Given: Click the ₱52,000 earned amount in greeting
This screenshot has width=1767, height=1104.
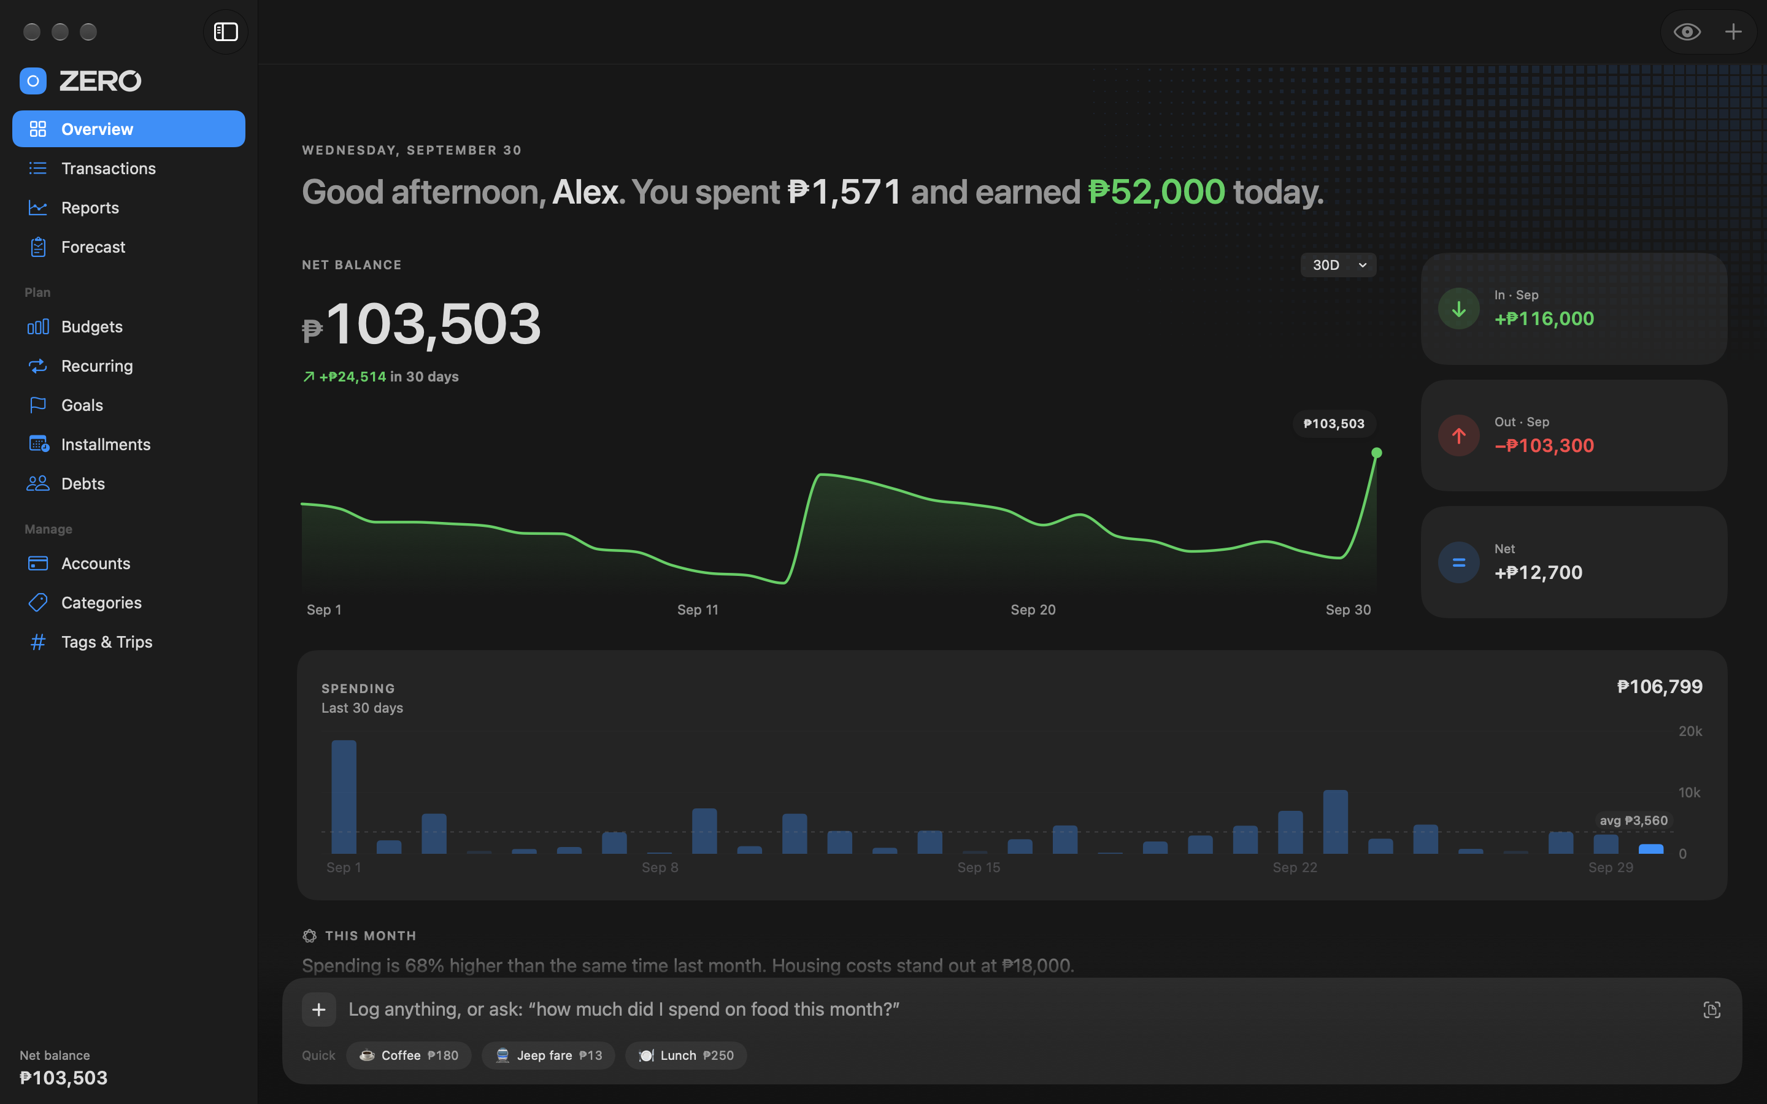Looking at the screenshot, I should (x=1157, y=192).
